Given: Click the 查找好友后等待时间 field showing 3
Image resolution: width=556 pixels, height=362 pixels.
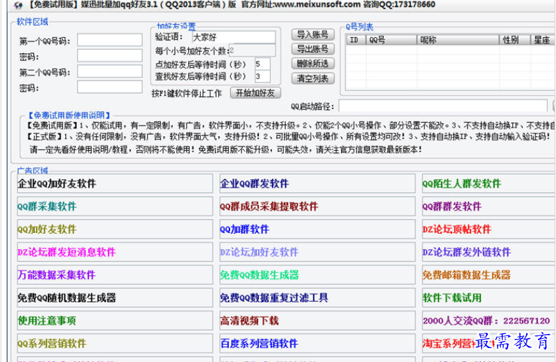Looking at the screenshot, I should click(x=263, y=76).
